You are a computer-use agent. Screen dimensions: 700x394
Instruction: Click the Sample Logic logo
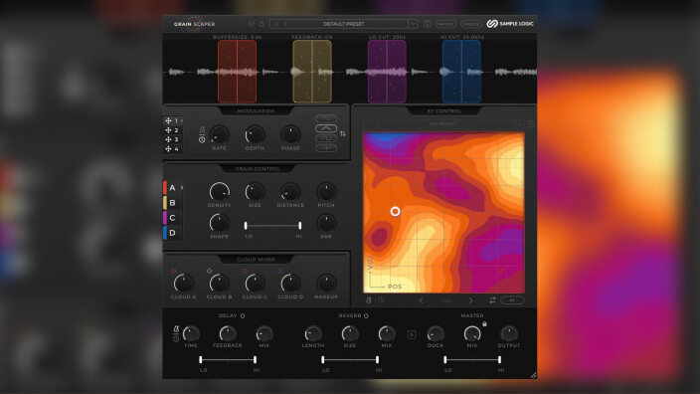510,24
